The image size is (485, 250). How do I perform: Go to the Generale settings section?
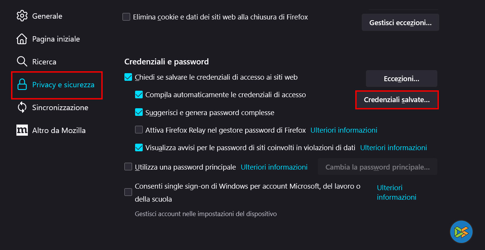pos(47,16)
